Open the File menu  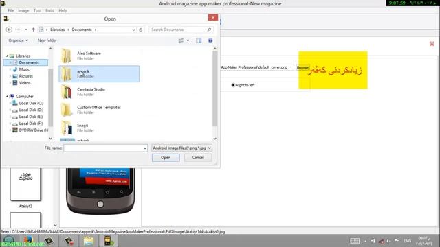click(11, 11)
